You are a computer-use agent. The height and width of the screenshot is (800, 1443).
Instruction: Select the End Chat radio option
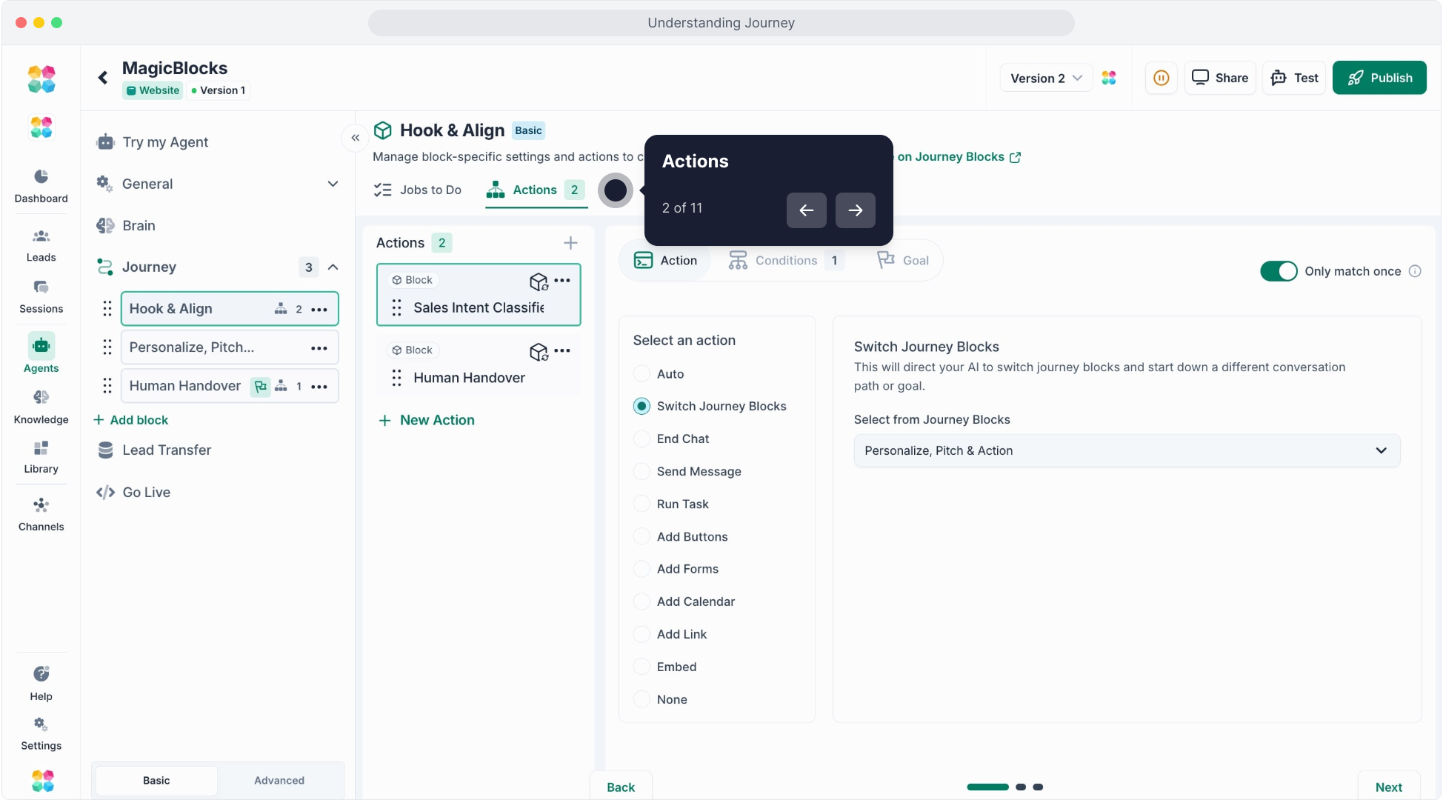pyautogui.click(x=642, y=439)
